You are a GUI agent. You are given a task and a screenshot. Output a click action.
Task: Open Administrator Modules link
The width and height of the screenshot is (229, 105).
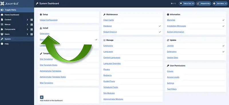click(x=113, y=99)
